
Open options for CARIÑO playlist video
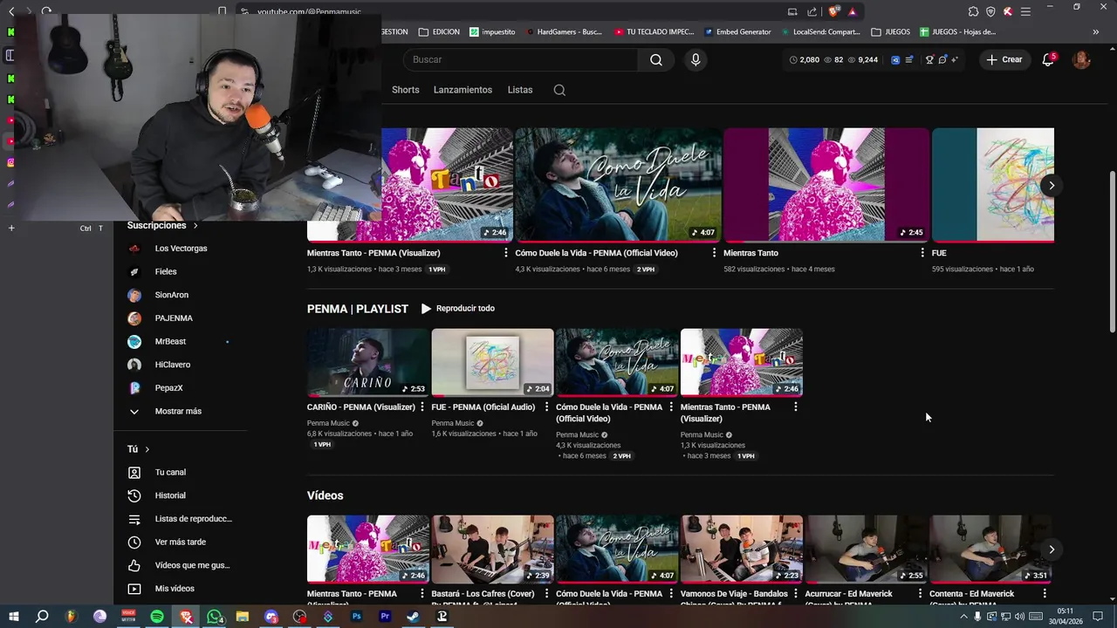[422, 407]
